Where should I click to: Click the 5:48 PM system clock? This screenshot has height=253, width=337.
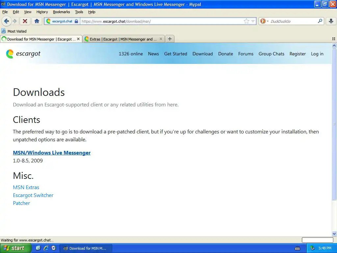click(x=325, y=248)
